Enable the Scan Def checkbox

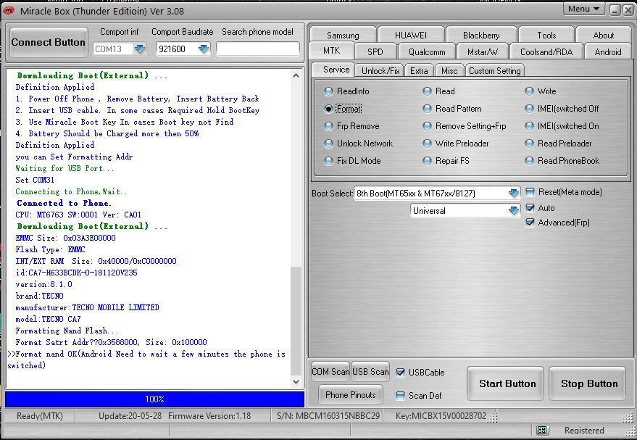coord(401,396)
